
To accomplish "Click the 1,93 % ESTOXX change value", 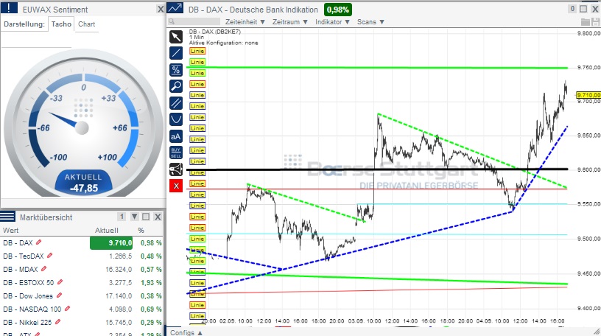I will 151,282.
